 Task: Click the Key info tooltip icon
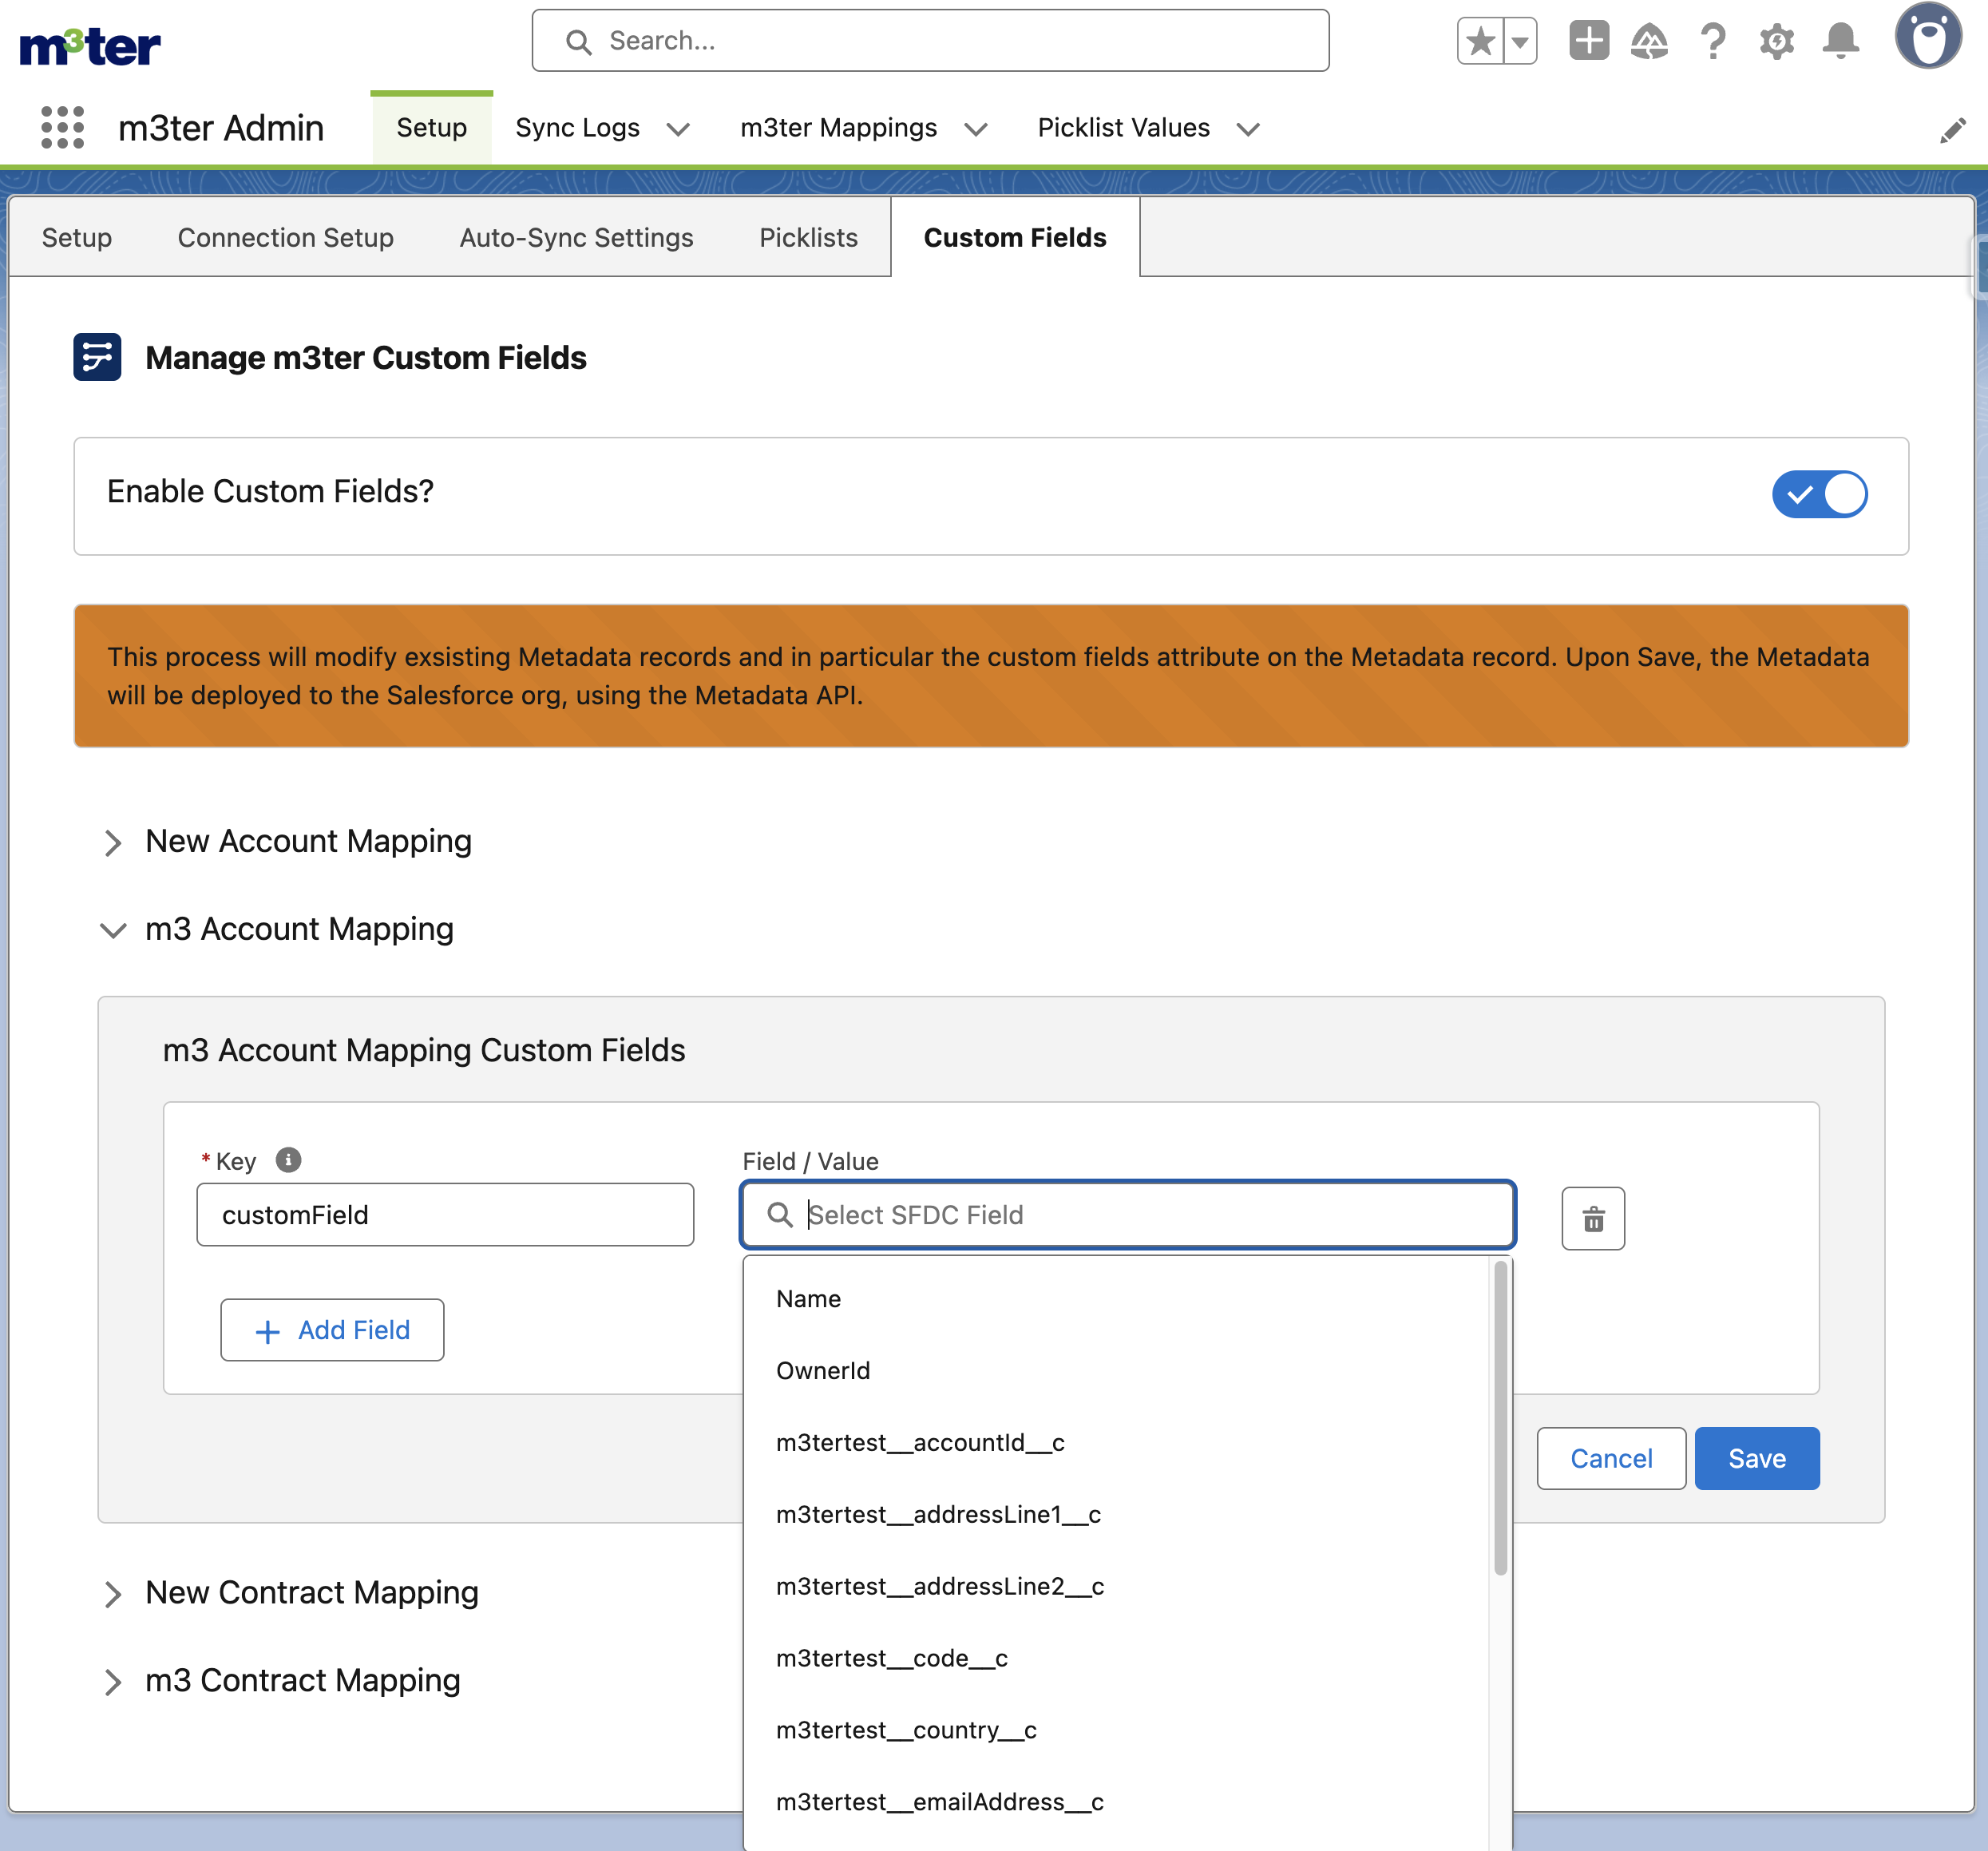[x=288, y=1160]
